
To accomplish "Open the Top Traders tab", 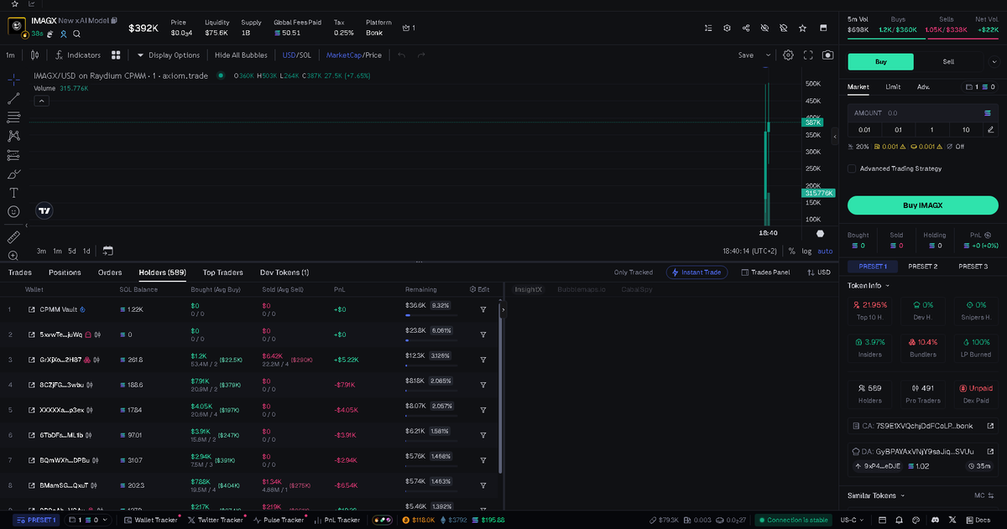I will pyautogui.click(x=222, y=272).
